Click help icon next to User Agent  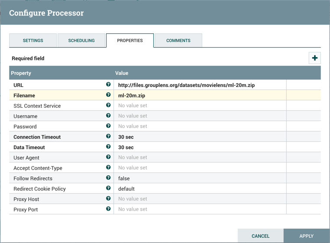click(x=108, y=157)
